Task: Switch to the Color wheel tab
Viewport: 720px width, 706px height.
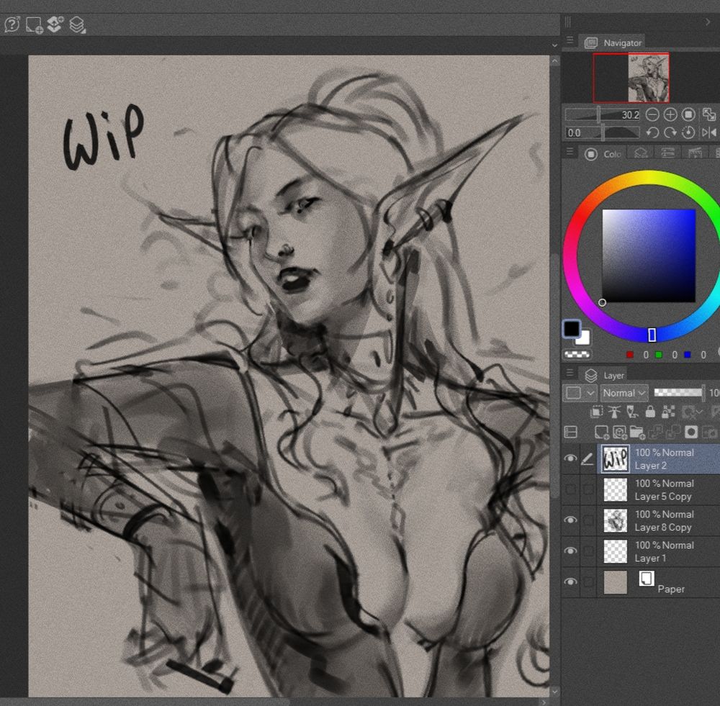Action: coord(603,154)
